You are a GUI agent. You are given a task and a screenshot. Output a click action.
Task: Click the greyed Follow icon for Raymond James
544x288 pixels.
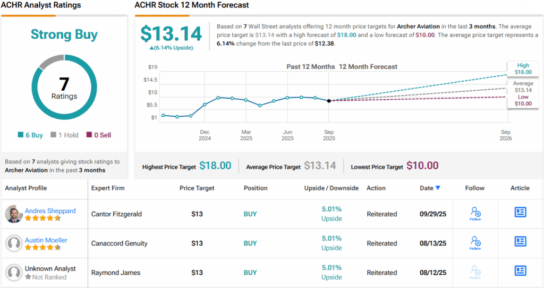[475, 272]
